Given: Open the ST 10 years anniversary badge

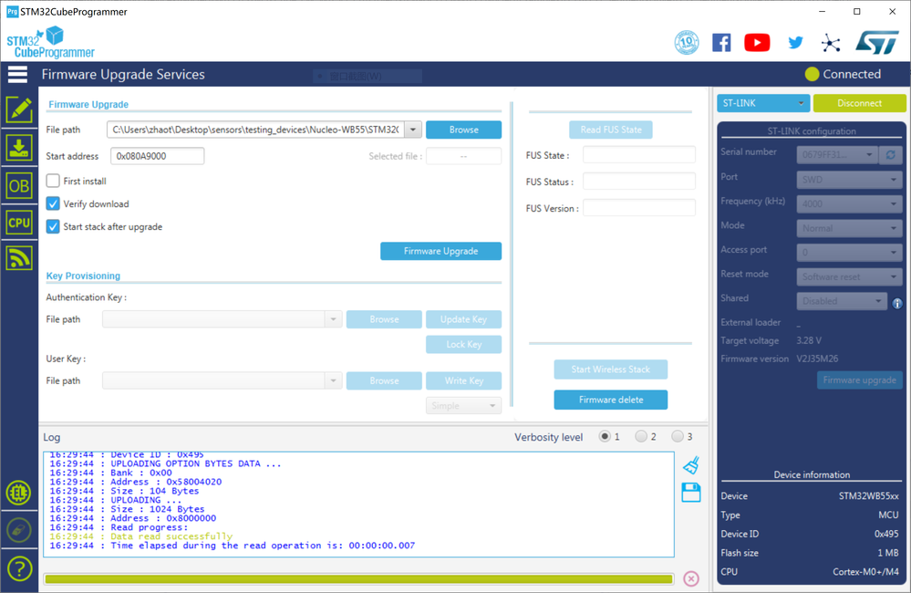Looking at the screenshot, I should (x=686, y=43).
